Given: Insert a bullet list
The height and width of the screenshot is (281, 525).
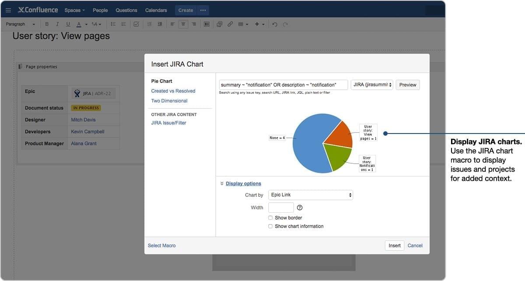Looking at the screenshot, I should click(x=113, y=24).
